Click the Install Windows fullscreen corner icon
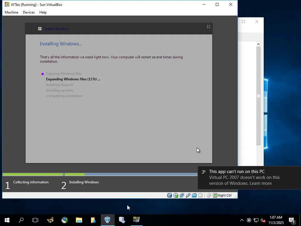The width and height of the screenshot is (301, 226). 208,26
